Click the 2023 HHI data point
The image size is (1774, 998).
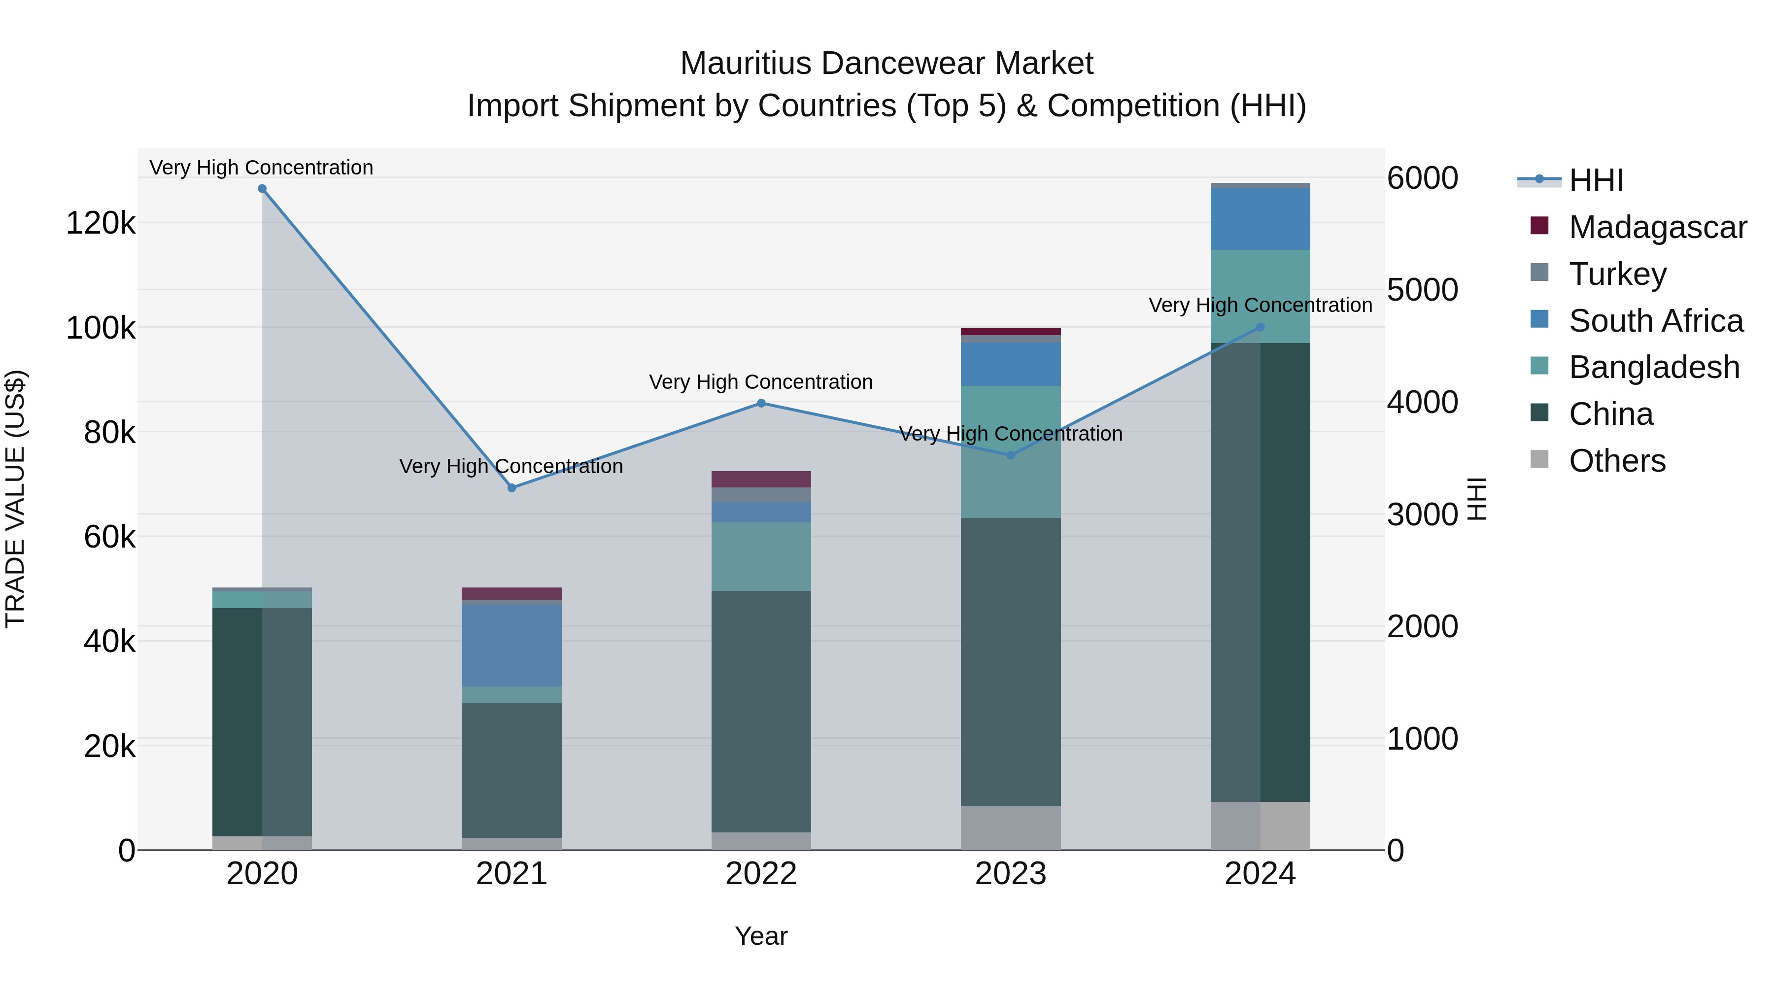pos(1011,455)
